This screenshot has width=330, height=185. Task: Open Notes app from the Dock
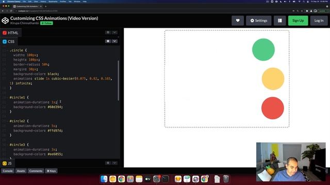tap(139, 179)
